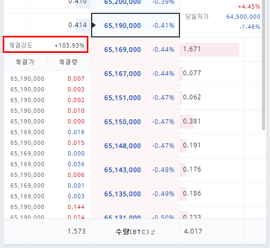Viewport: 270px width, 248px height.
Task: Choose the 65,150,000 order book row
Action: (136, 122)
